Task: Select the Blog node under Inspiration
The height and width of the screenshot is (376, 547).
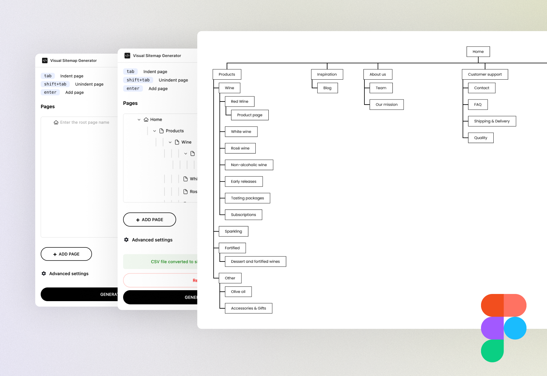Action: (x=327, y=88)
